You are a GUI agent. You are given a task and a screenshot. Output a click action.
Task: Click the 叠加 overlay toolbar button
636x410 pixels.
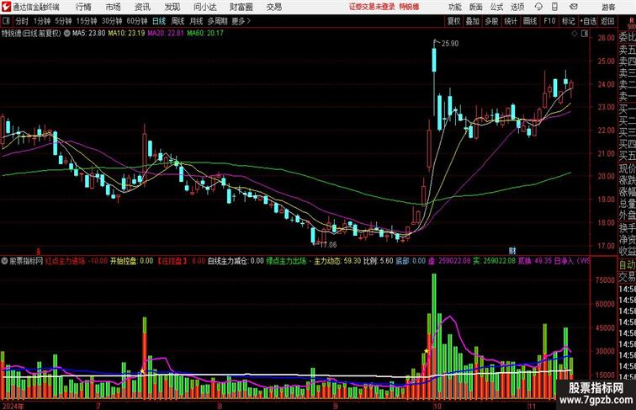point(472,21)
